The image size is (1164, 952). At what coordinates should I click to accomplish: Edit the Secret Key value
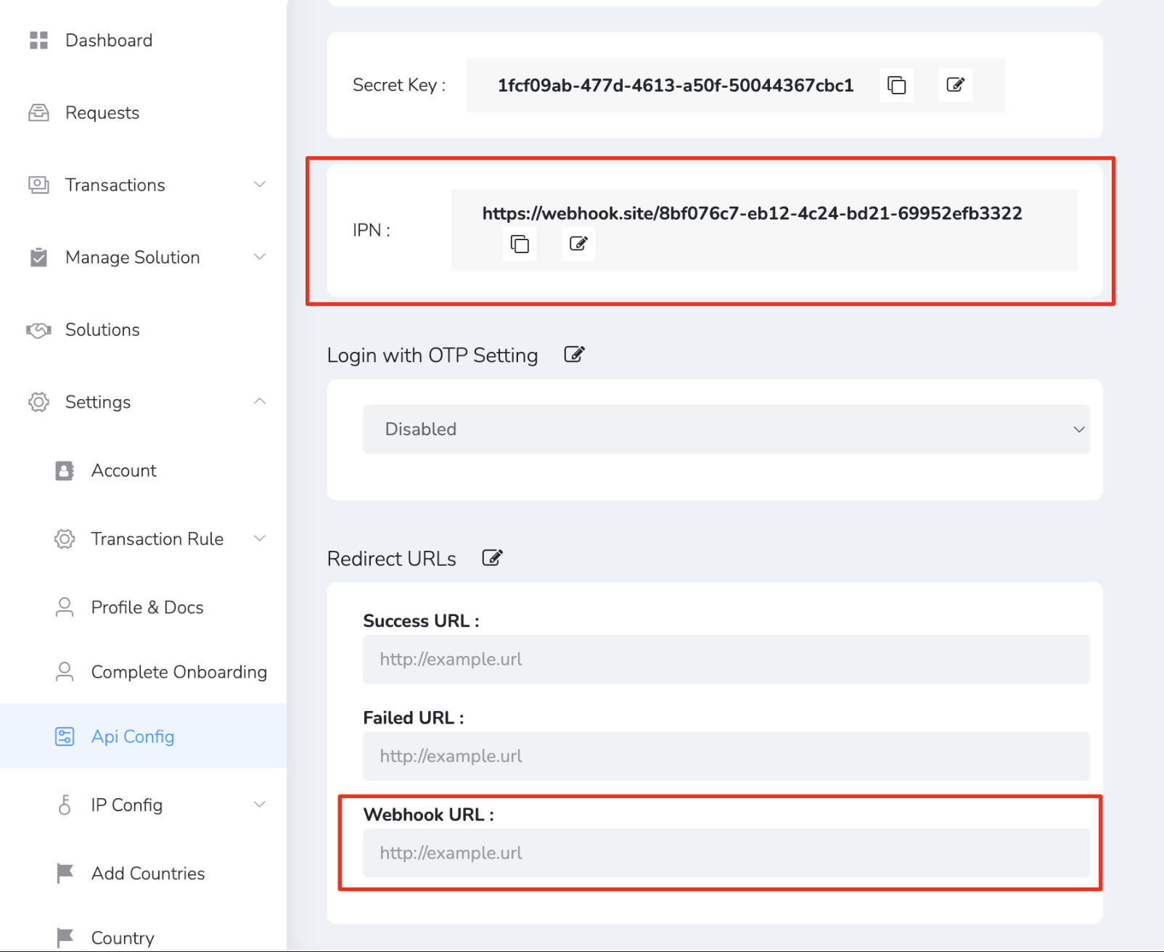(956, 85)
